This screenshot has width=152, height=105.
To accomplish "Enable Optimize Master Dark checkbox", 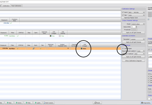I will (123, 17).
